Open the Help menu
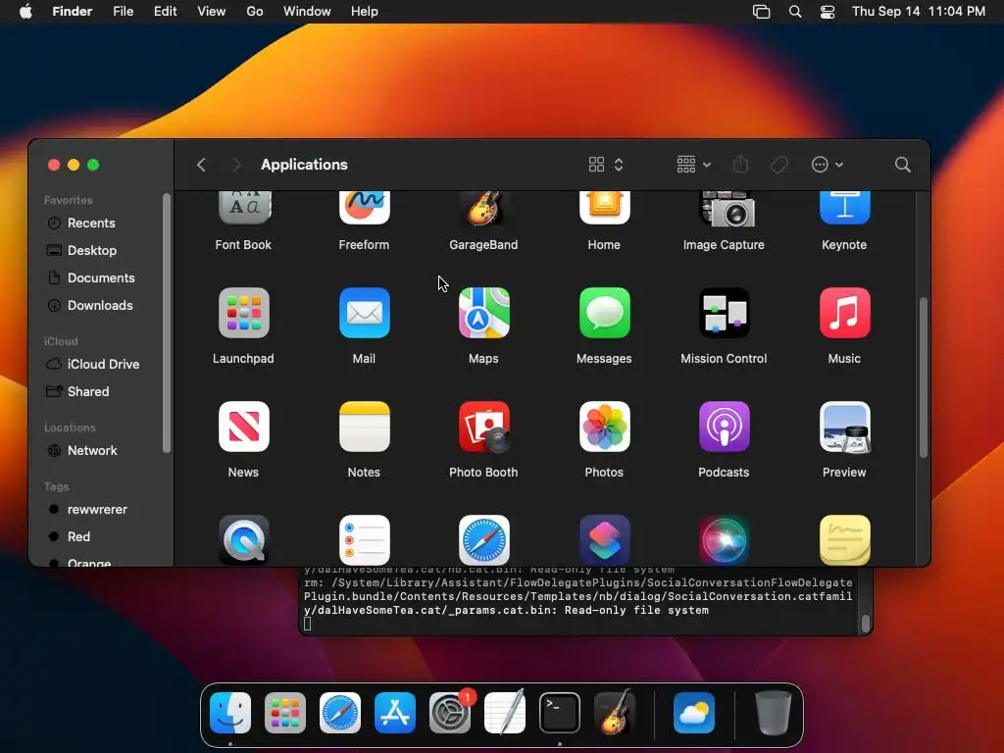The width and height of the screenshot is (1004, 753). click(365, 12)
